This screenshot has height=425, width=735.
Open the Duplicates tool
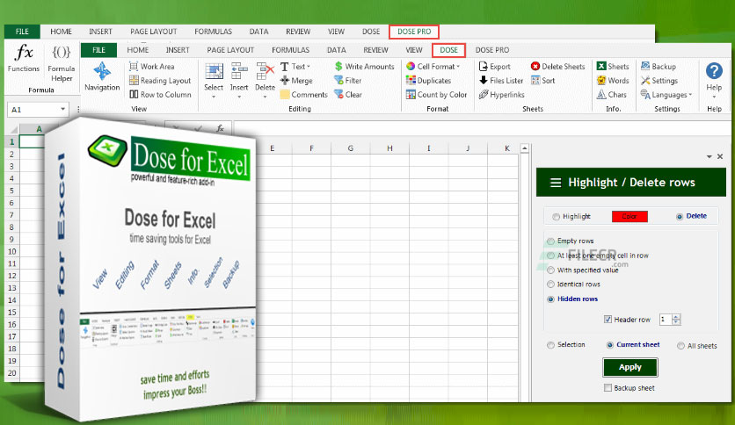(x=411, y=81)
